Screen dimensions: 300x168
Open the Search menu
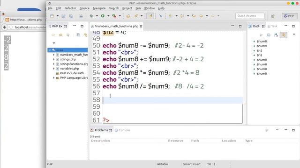pos(114,8)
